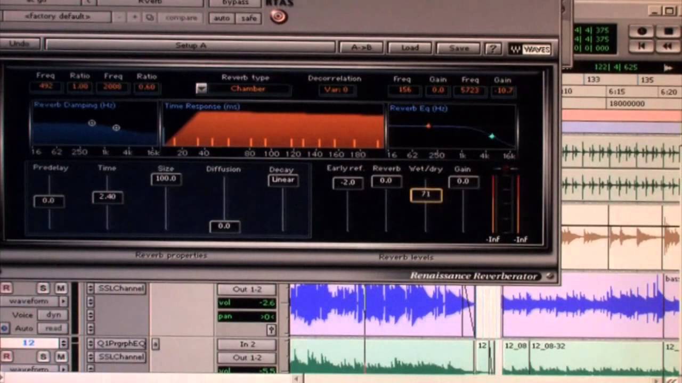Viewport: 682px width, 383px height.
Task: Open the upper track's SSLChannel insert
Action: coord(120,288)
